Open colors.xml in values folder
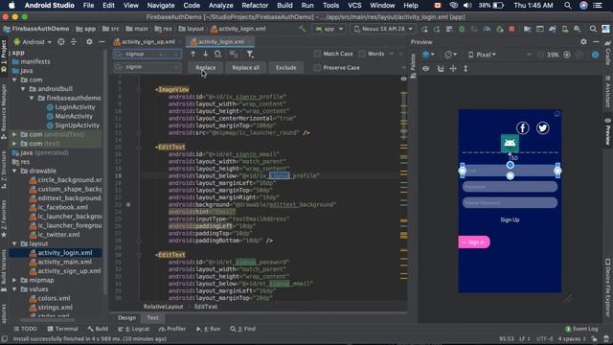This screenshot has height=345, width=613. click(x=54, y=298)
